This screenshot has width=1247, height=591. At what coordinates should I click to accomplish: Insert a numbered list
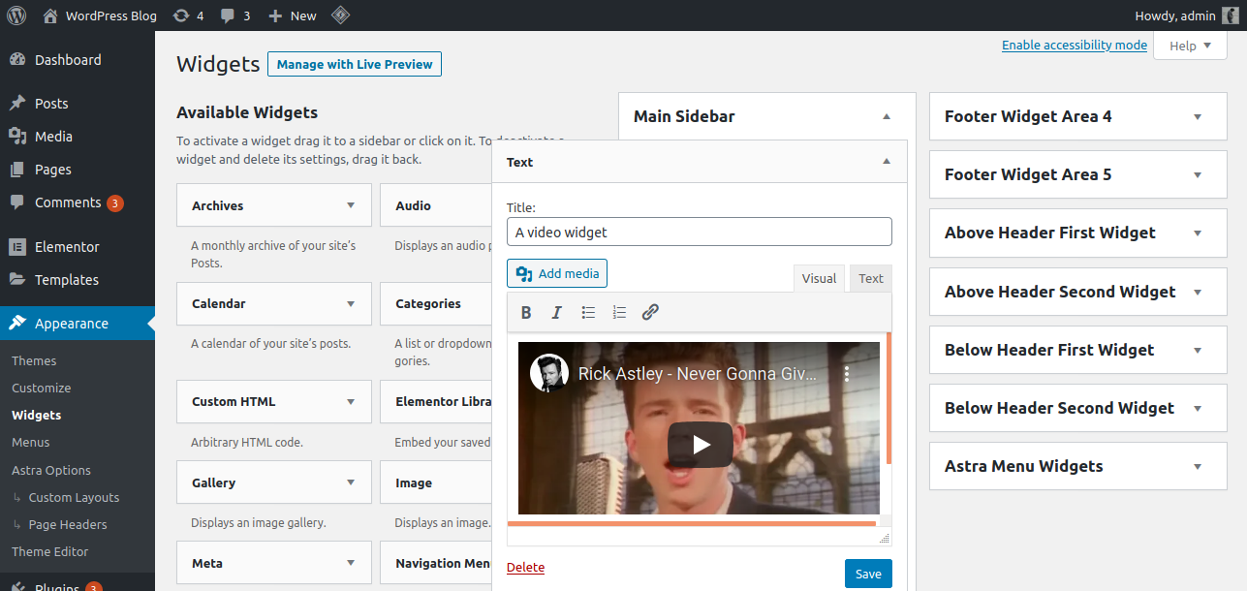tap(619, 312)
